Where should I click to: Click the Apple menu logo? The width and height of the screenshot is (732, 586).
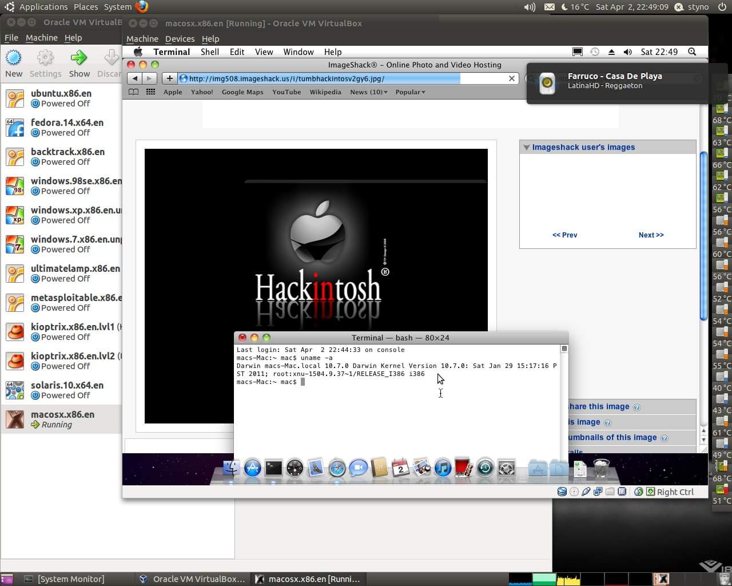[x=138, y=52]
